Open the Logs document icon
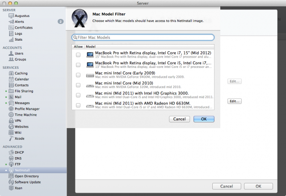Screen dimensions: 286x196 click(x=11, y=33)
